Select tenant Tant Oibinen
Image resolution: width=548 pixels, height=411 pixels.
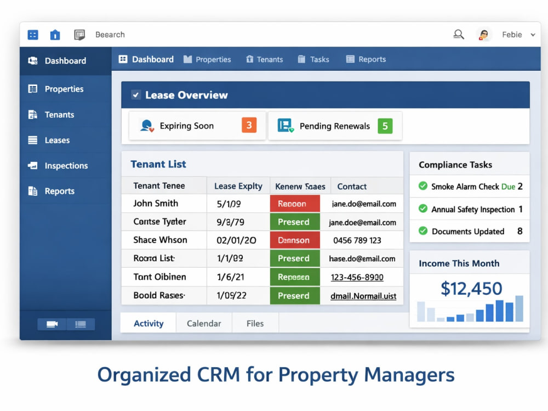[x=159, y=277]
